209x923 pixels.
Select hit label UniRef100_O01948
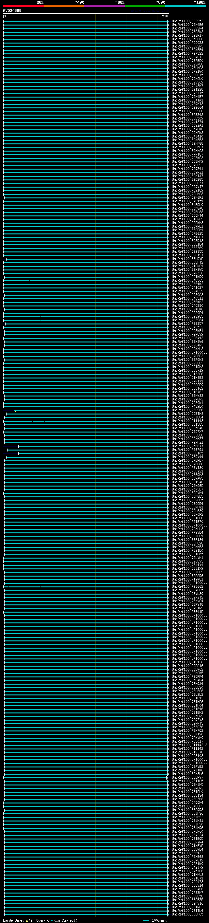tap(187, 482)
